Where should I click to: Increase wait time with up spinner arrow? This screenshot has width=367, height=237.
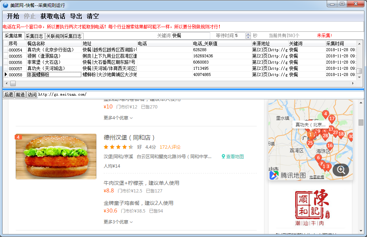(248, 34)
